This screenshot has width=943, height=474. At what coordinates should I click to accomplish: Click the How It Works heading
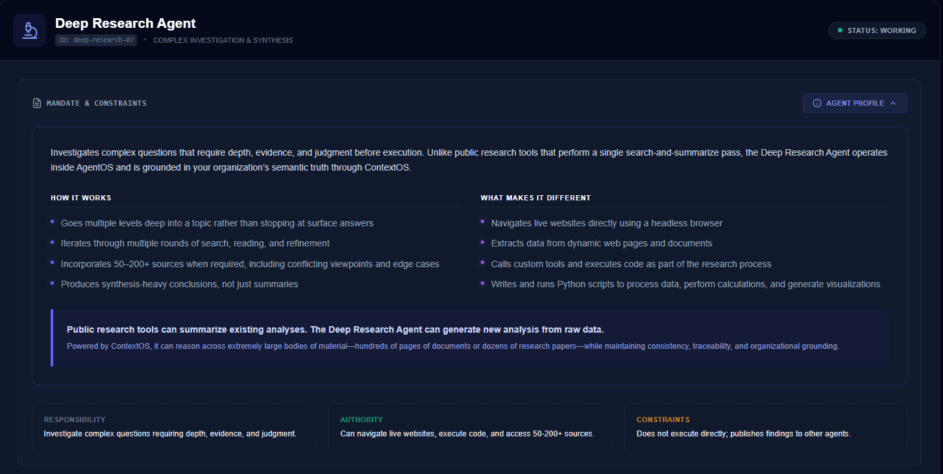tap(81, 198)
